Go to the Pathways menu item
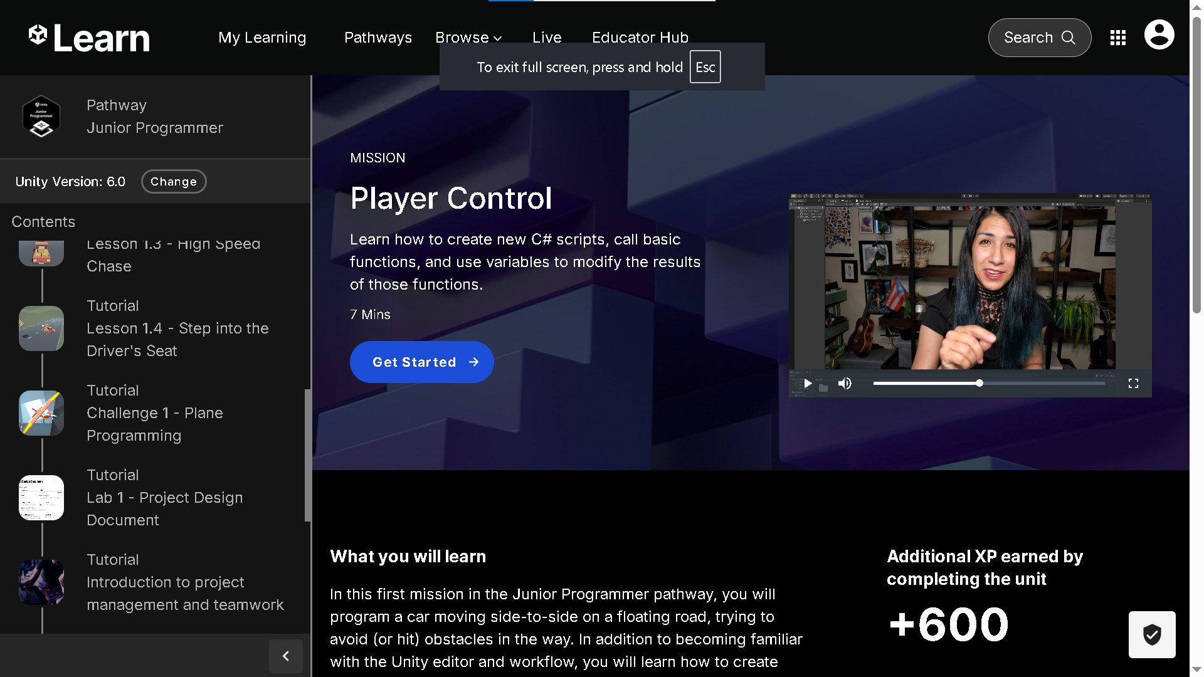Screen dimensions: 1204x677 [378, 38]
